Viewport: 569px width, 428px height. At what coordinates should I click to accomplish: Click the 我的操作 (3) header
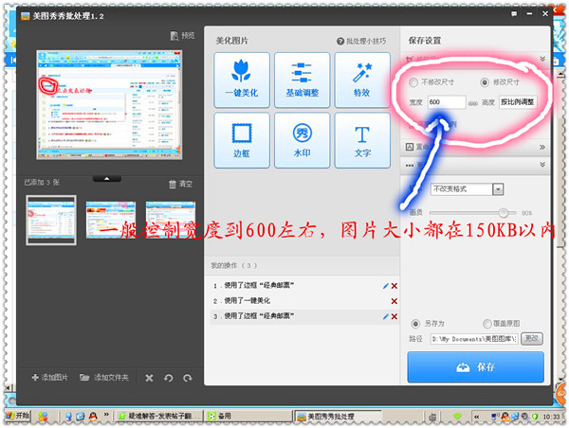click(x=234, y=266)
